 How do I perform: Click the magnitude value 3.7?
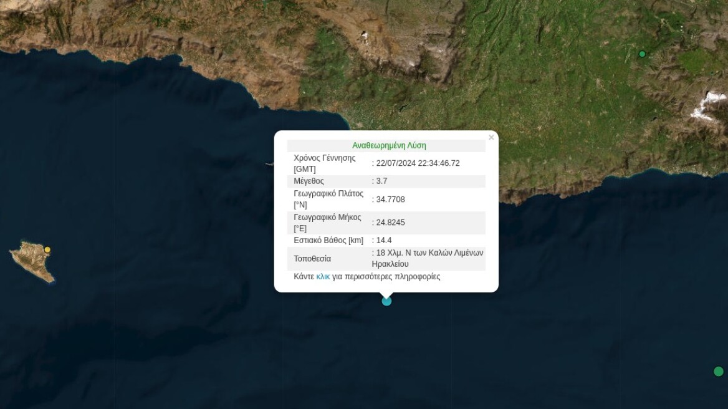tap(381, 181)
